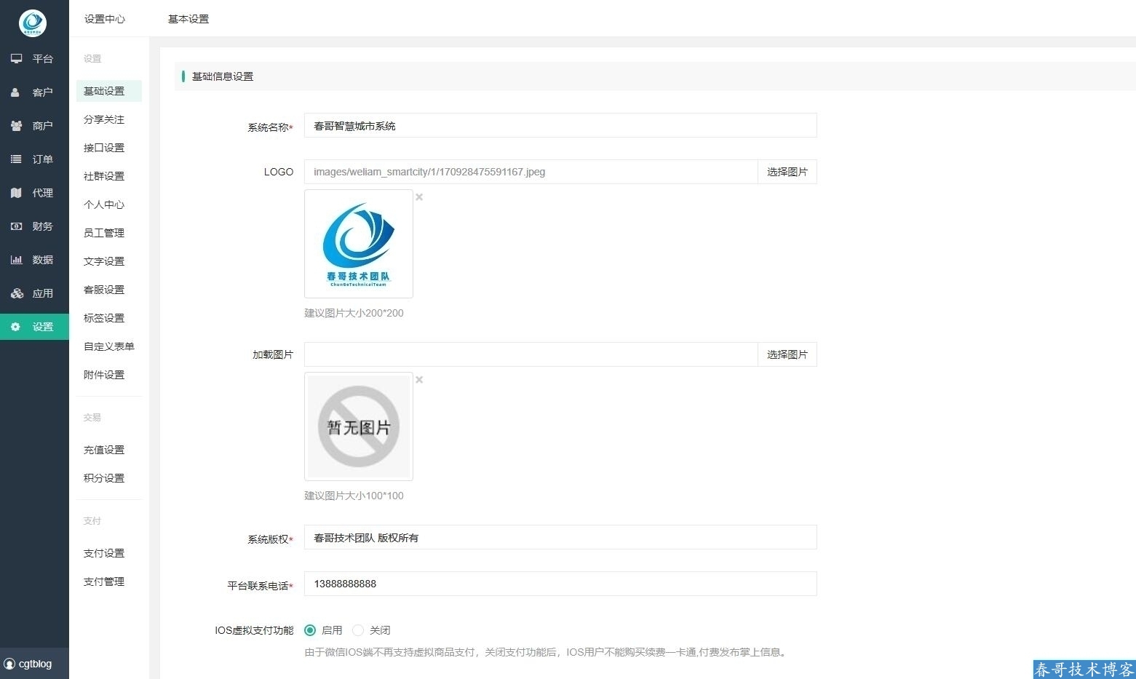Switch to 基本设置 top tab

(x=188, y=19)
